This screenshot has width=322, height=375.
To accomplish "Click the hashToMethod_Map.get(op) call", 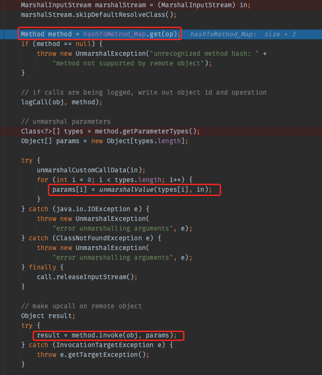I will pos(131,34).
